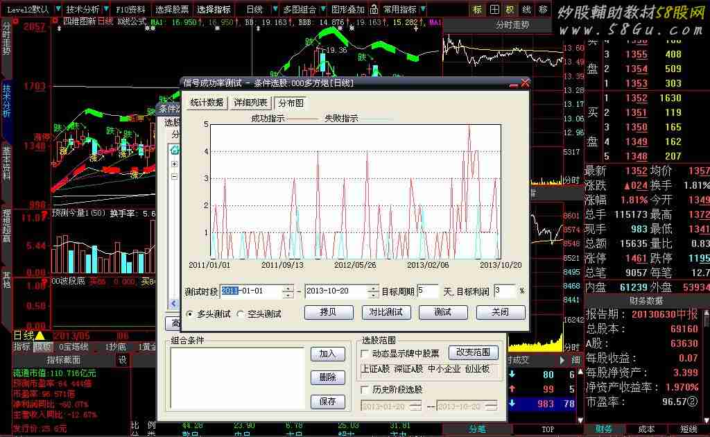Click the 加入 button under 组合条件

pos(328,354)
